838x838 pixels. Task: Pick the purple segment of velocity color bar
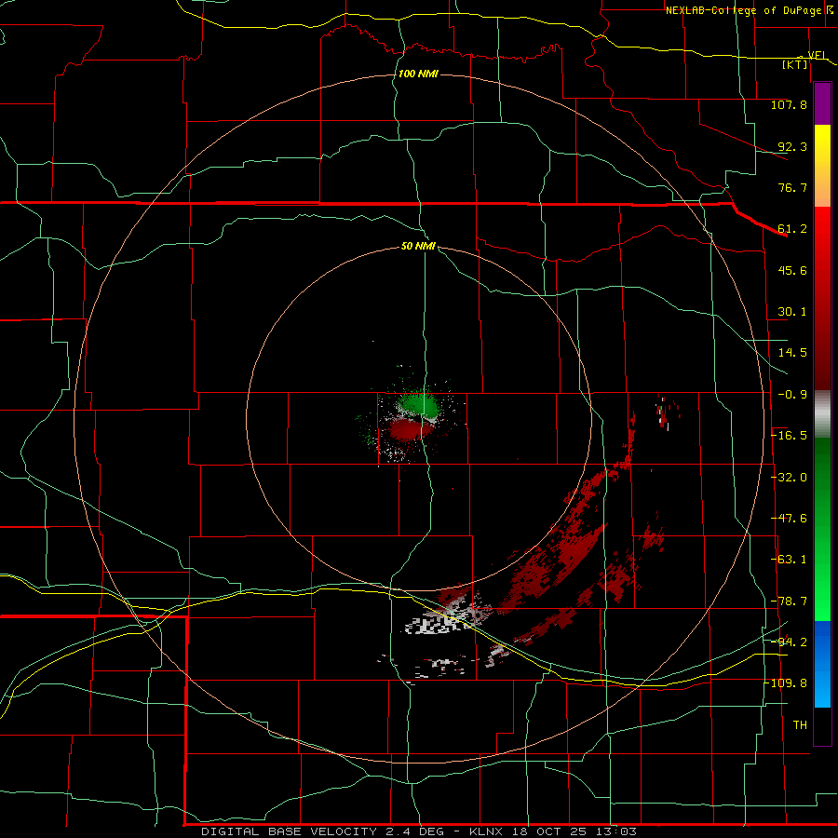822,103
